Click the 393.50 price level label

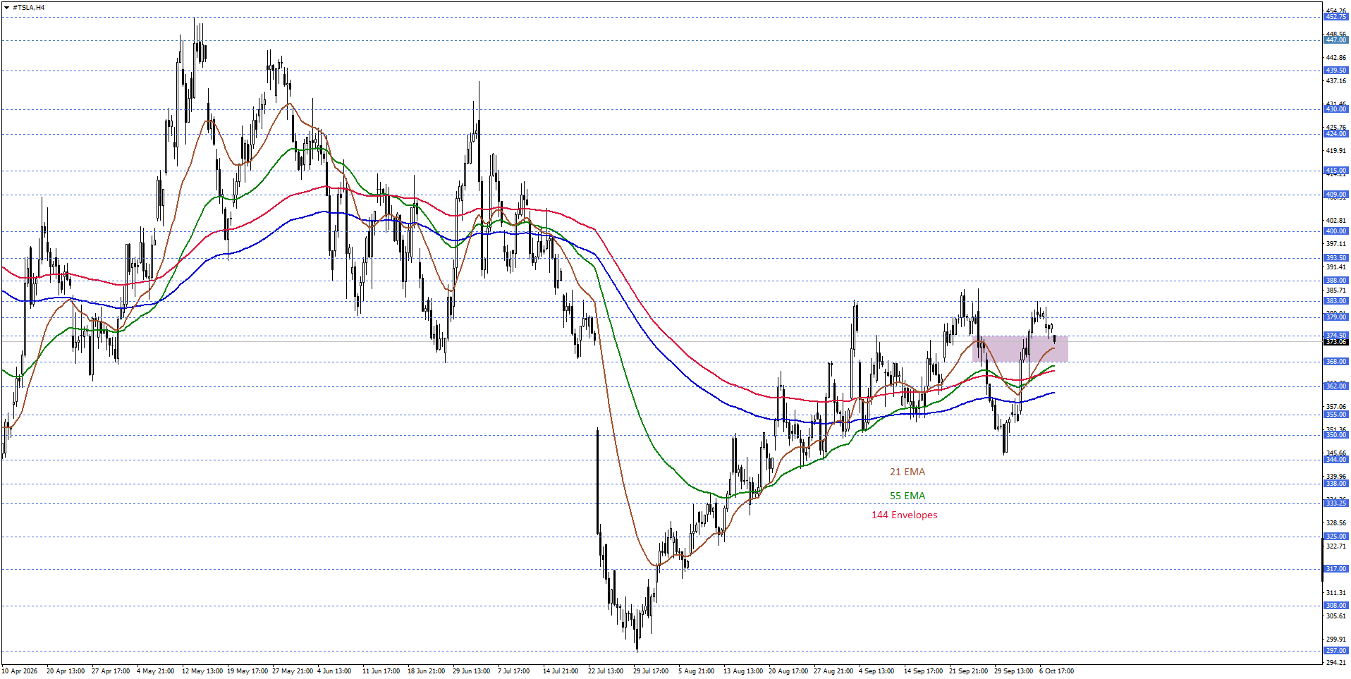point(1336,258)
